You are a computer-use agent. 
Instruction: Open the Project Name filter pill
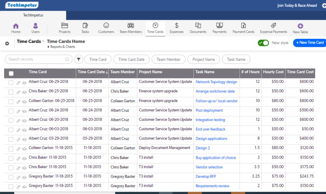point(203,59)
